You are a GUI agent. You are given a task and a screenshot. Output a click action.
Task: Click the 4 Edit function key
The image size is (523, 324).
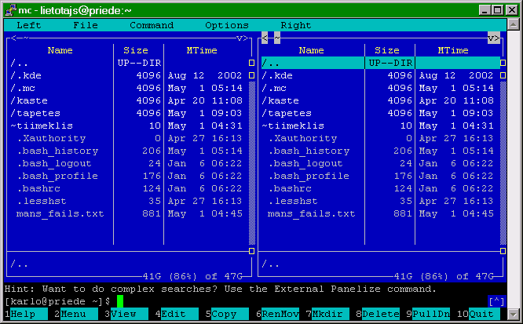click(x=177, y=314)
